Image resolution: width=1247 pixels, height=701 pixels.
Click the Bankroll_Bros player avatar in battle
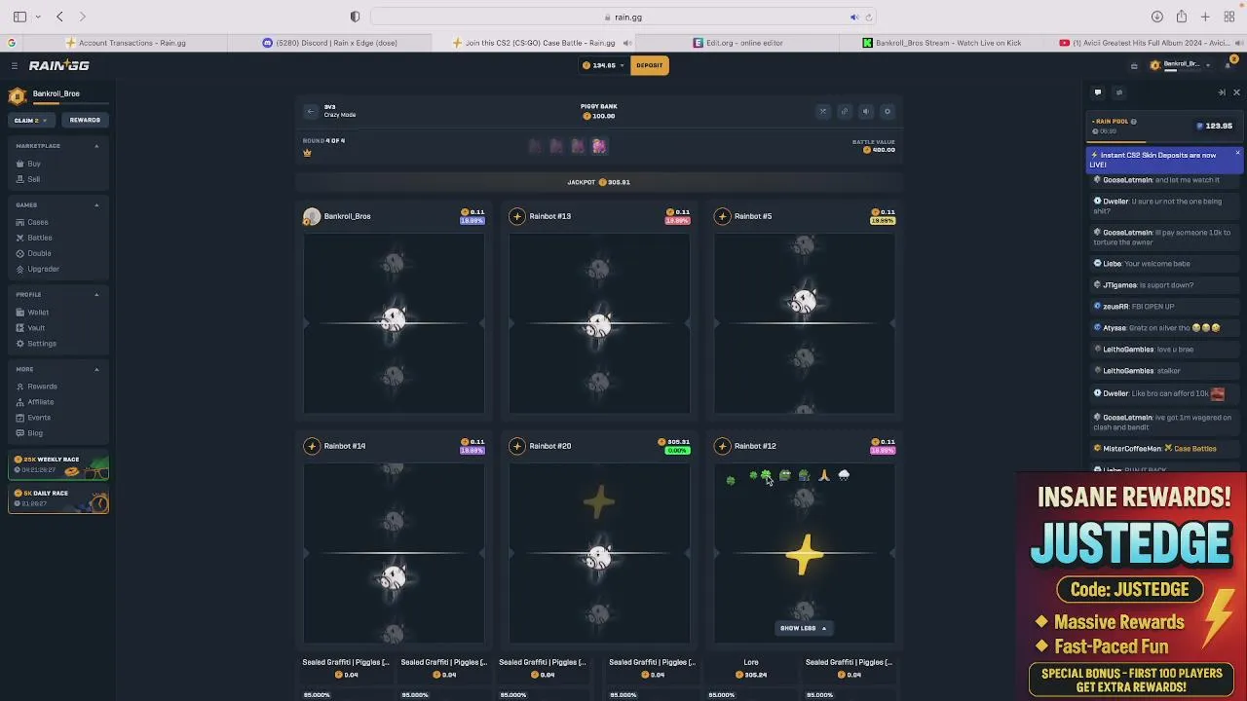(312, 216)
